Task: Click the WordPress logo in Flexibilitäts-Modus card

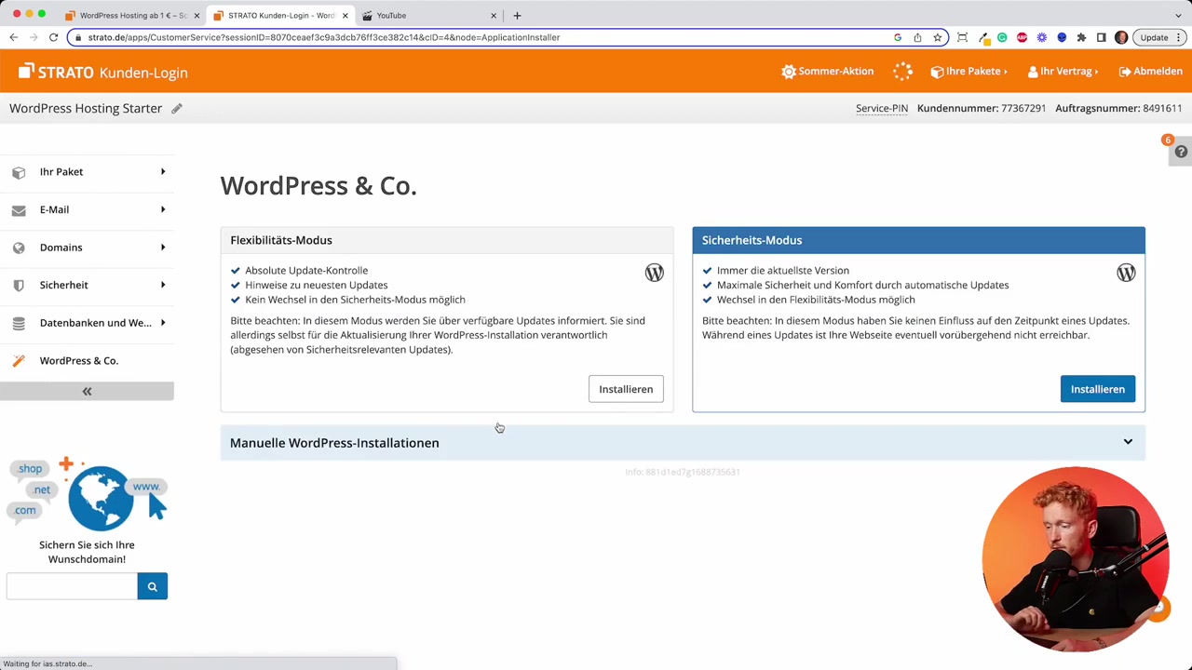Action: click(x=654, y=273)
